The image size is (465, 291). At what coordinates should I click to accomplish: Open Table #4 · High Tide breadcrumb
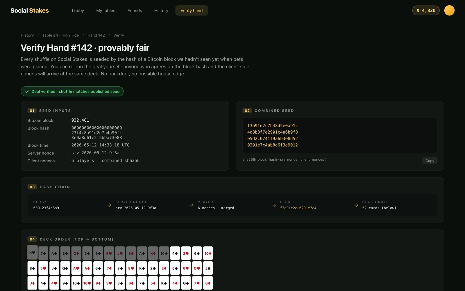pos(60,35)
